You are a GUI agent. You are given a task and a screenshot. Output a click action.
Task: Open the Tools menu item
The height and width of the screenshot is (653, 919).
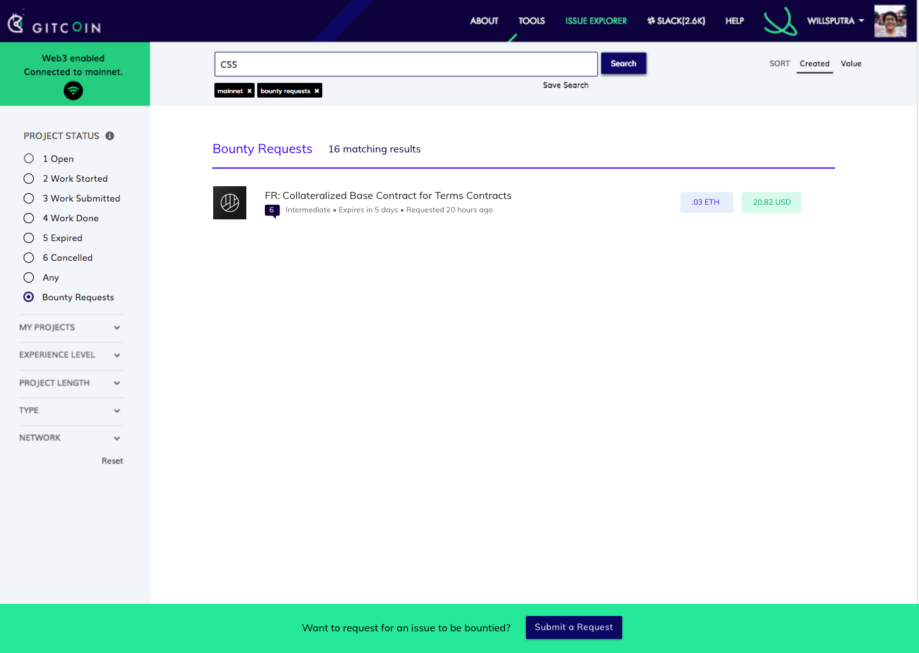click(x=532, y=21)
